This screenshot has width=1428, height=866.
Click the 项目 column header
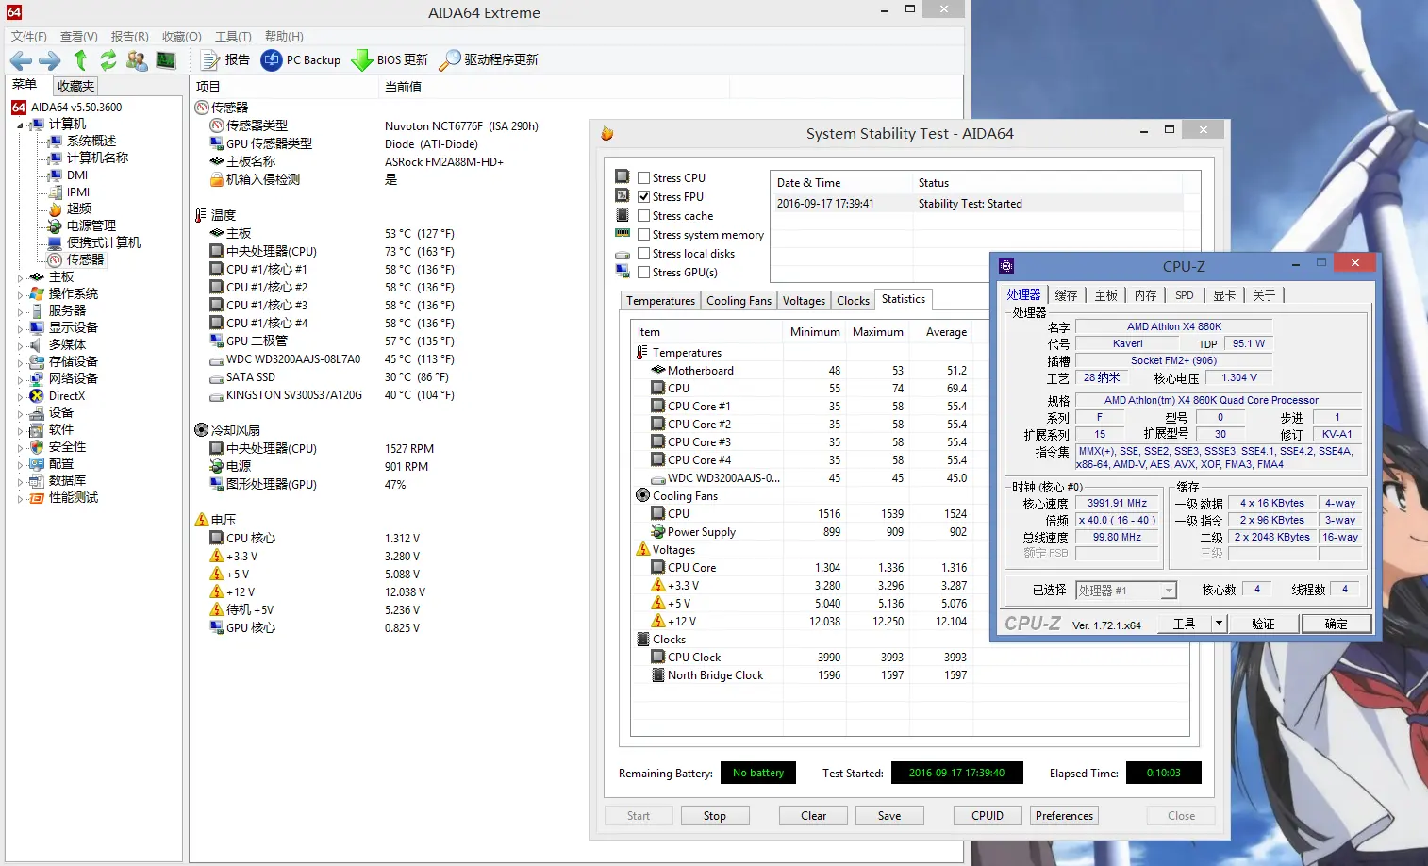click(284, 87)
